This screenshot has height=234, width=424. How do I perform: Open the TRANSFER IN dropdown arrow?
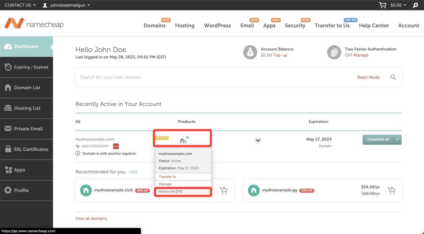(397, 140)
